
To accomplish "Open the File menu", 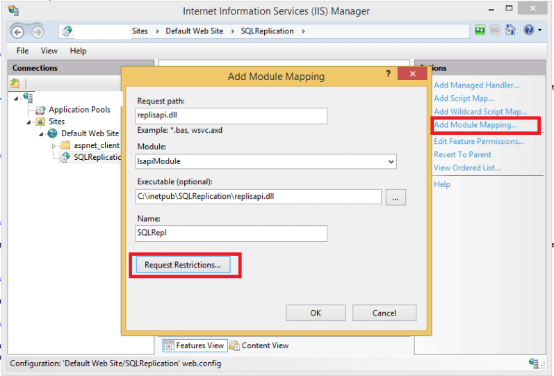I will tap(22, 51).
